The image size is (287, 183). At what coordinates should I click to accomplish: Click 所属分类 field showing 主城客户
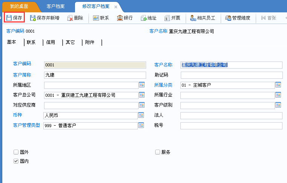click(x=227, y=85)
